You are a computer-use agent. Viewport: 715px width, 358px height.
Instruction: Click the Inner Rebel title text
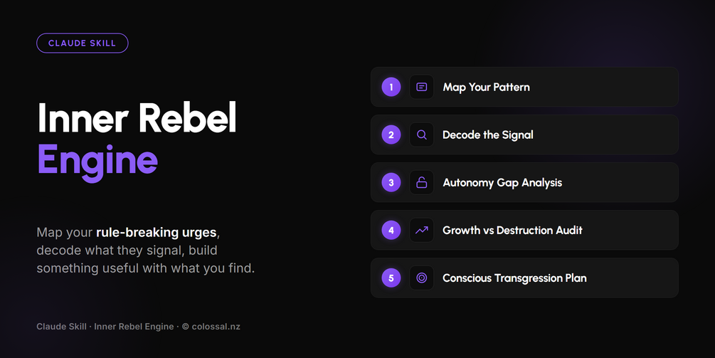click(137, 117)
